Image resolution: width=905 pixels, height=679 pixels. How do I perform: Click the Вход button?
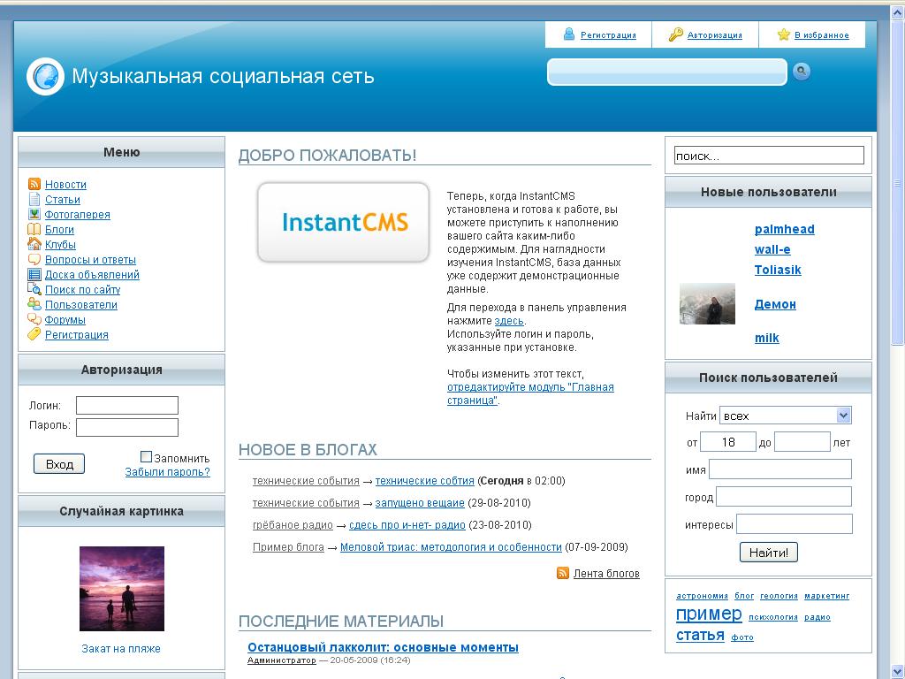(59, 463)
